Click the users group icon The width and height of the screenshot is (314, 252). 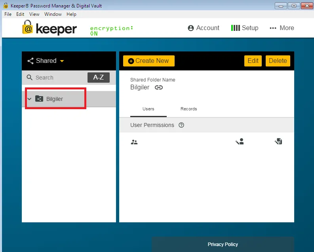coord(134,142)
